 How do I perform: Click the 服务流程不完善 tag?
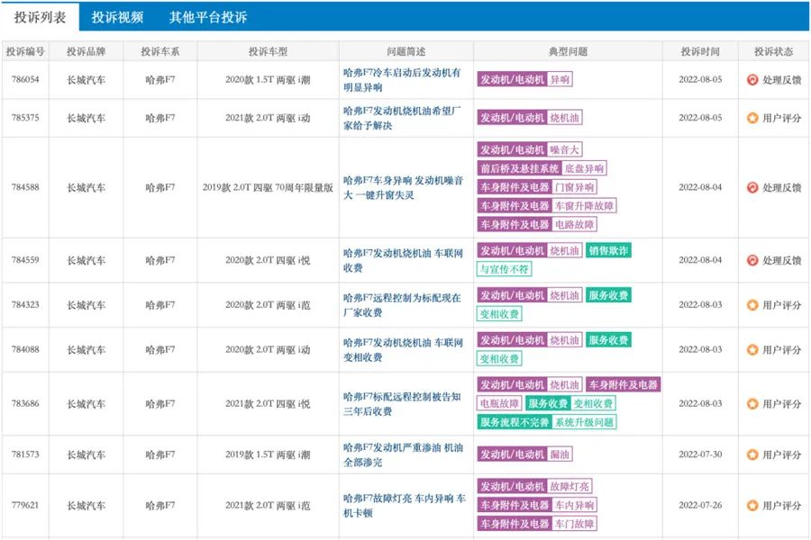tap(514, 422)
